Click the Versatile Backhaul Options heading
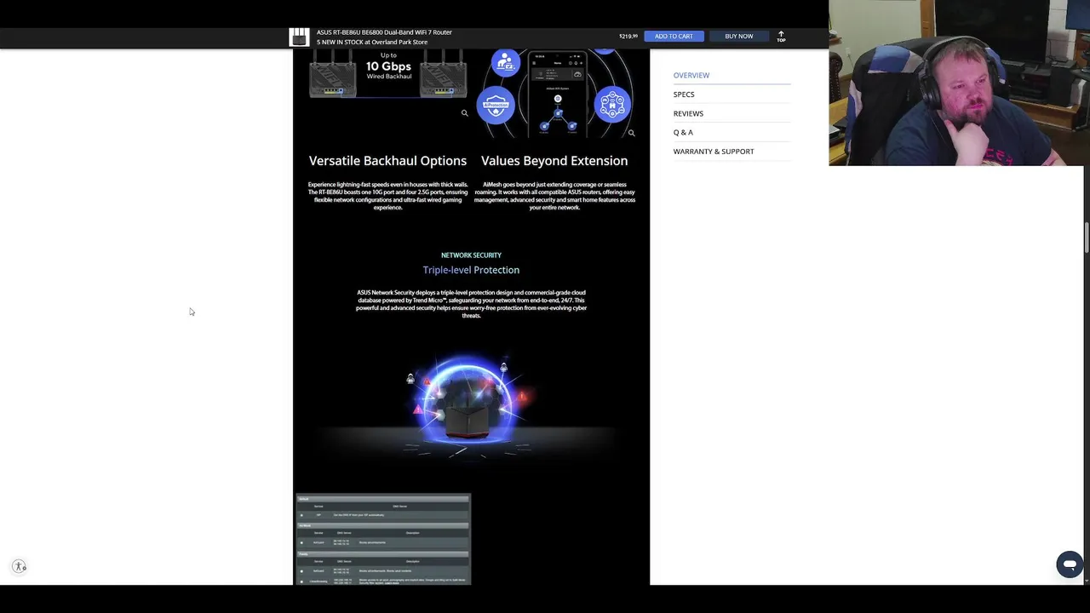This screenshot has width=1090, height=613. pos(387,160)
